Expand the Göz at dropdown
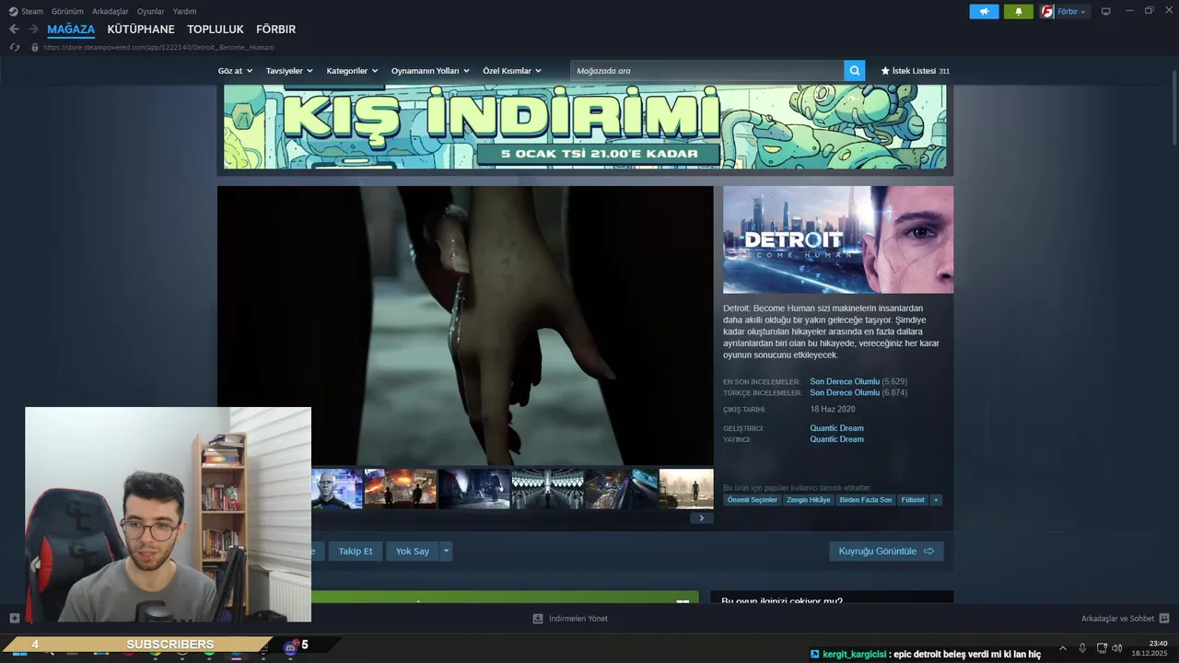Screen dimensions: 1179x663 click(x=235, y=71)
